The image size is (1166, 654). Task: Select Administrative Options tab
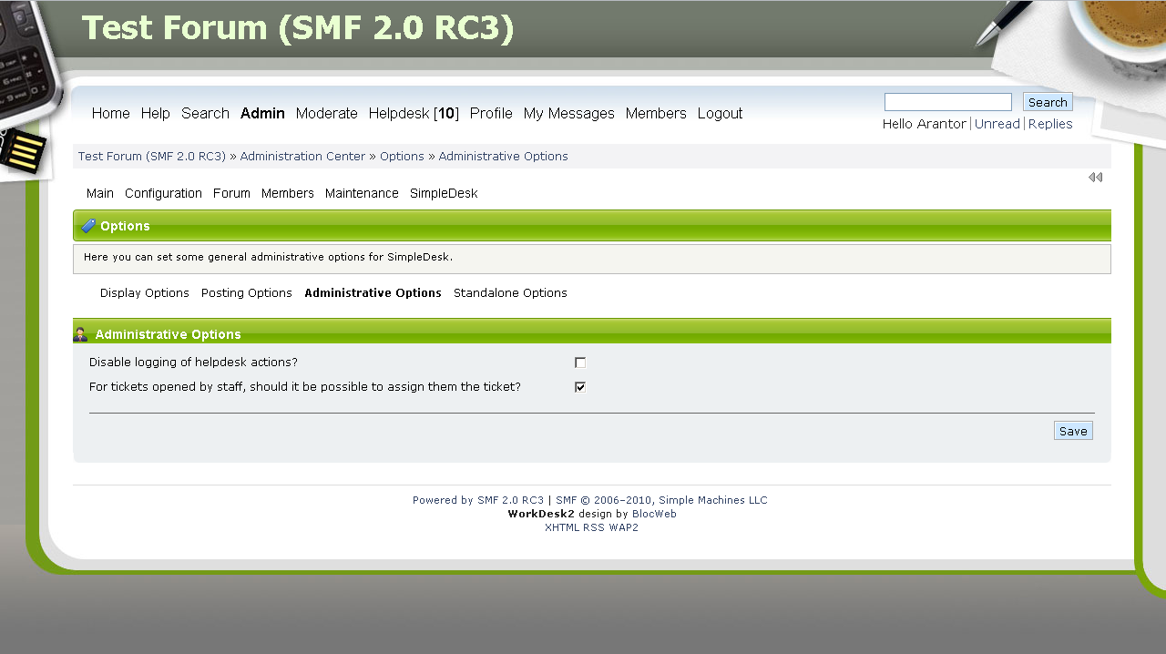pyautogui.click(x=373, y=293)
